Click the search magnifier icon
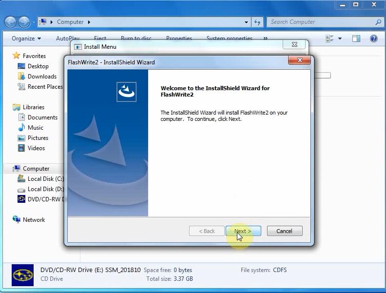 (378, 22)
